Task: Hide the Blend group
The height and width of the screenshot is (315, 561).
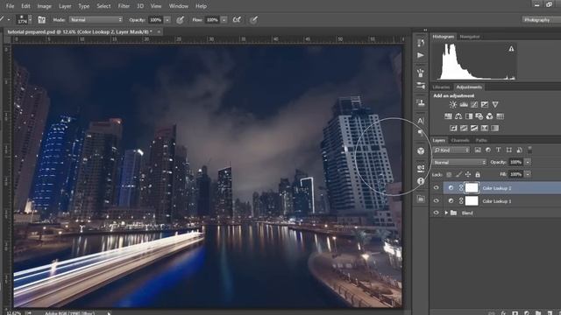Action: [437, 213]
